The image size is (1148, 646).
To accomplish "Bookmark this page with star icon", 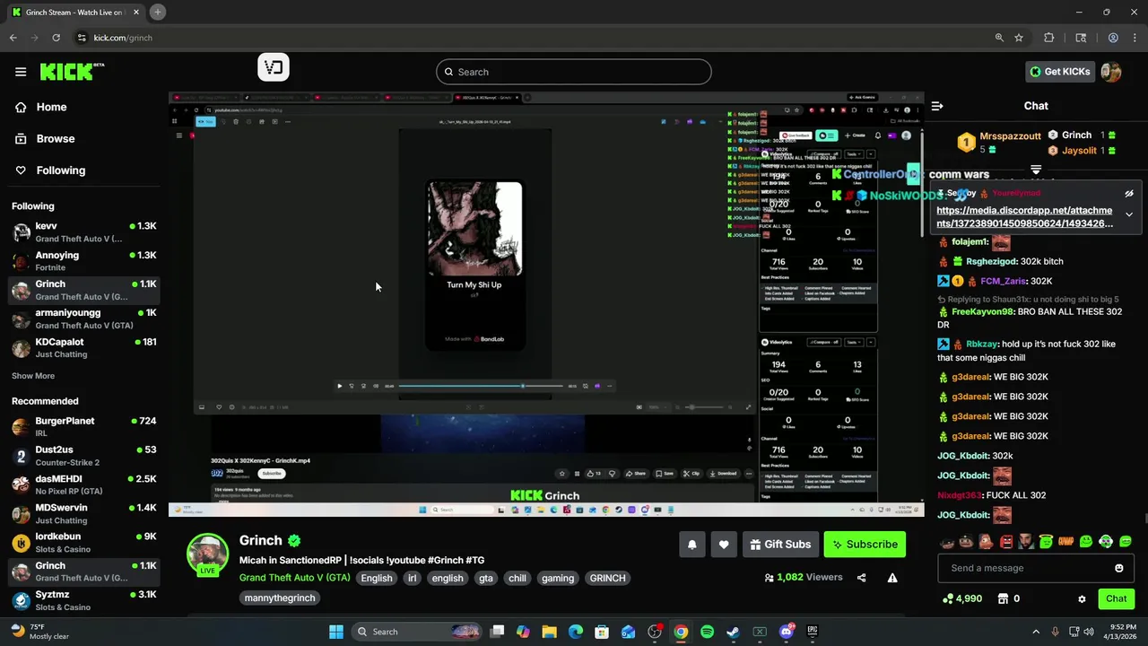I will coord(1019,38).
